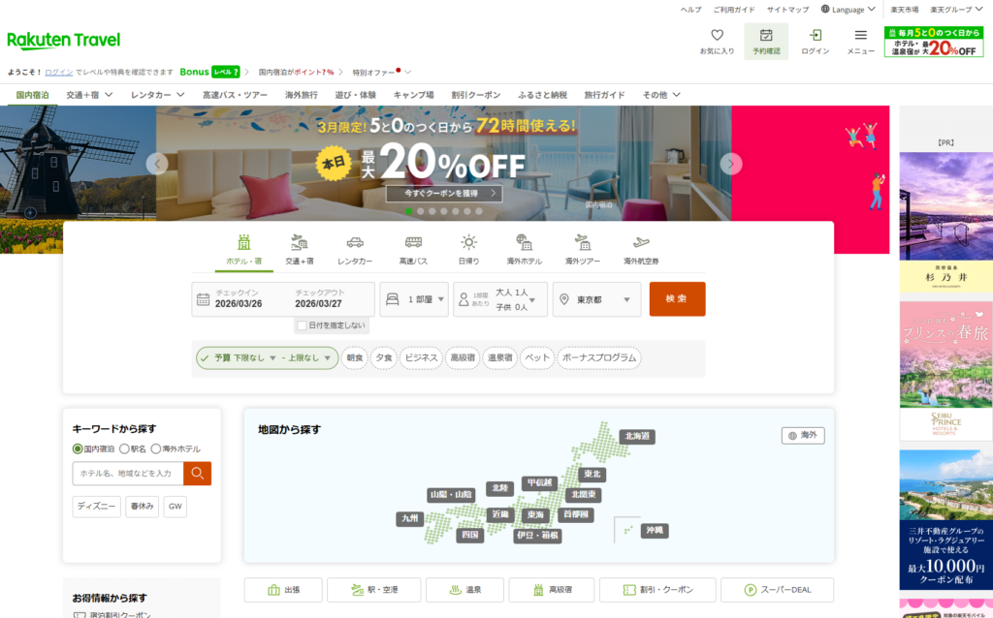Click the ログイン person icon

click(815, 36)
